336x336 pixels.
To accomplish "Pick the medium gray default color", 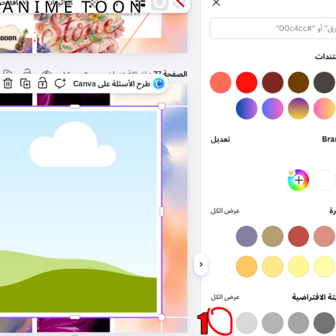I will pos(298,323).
